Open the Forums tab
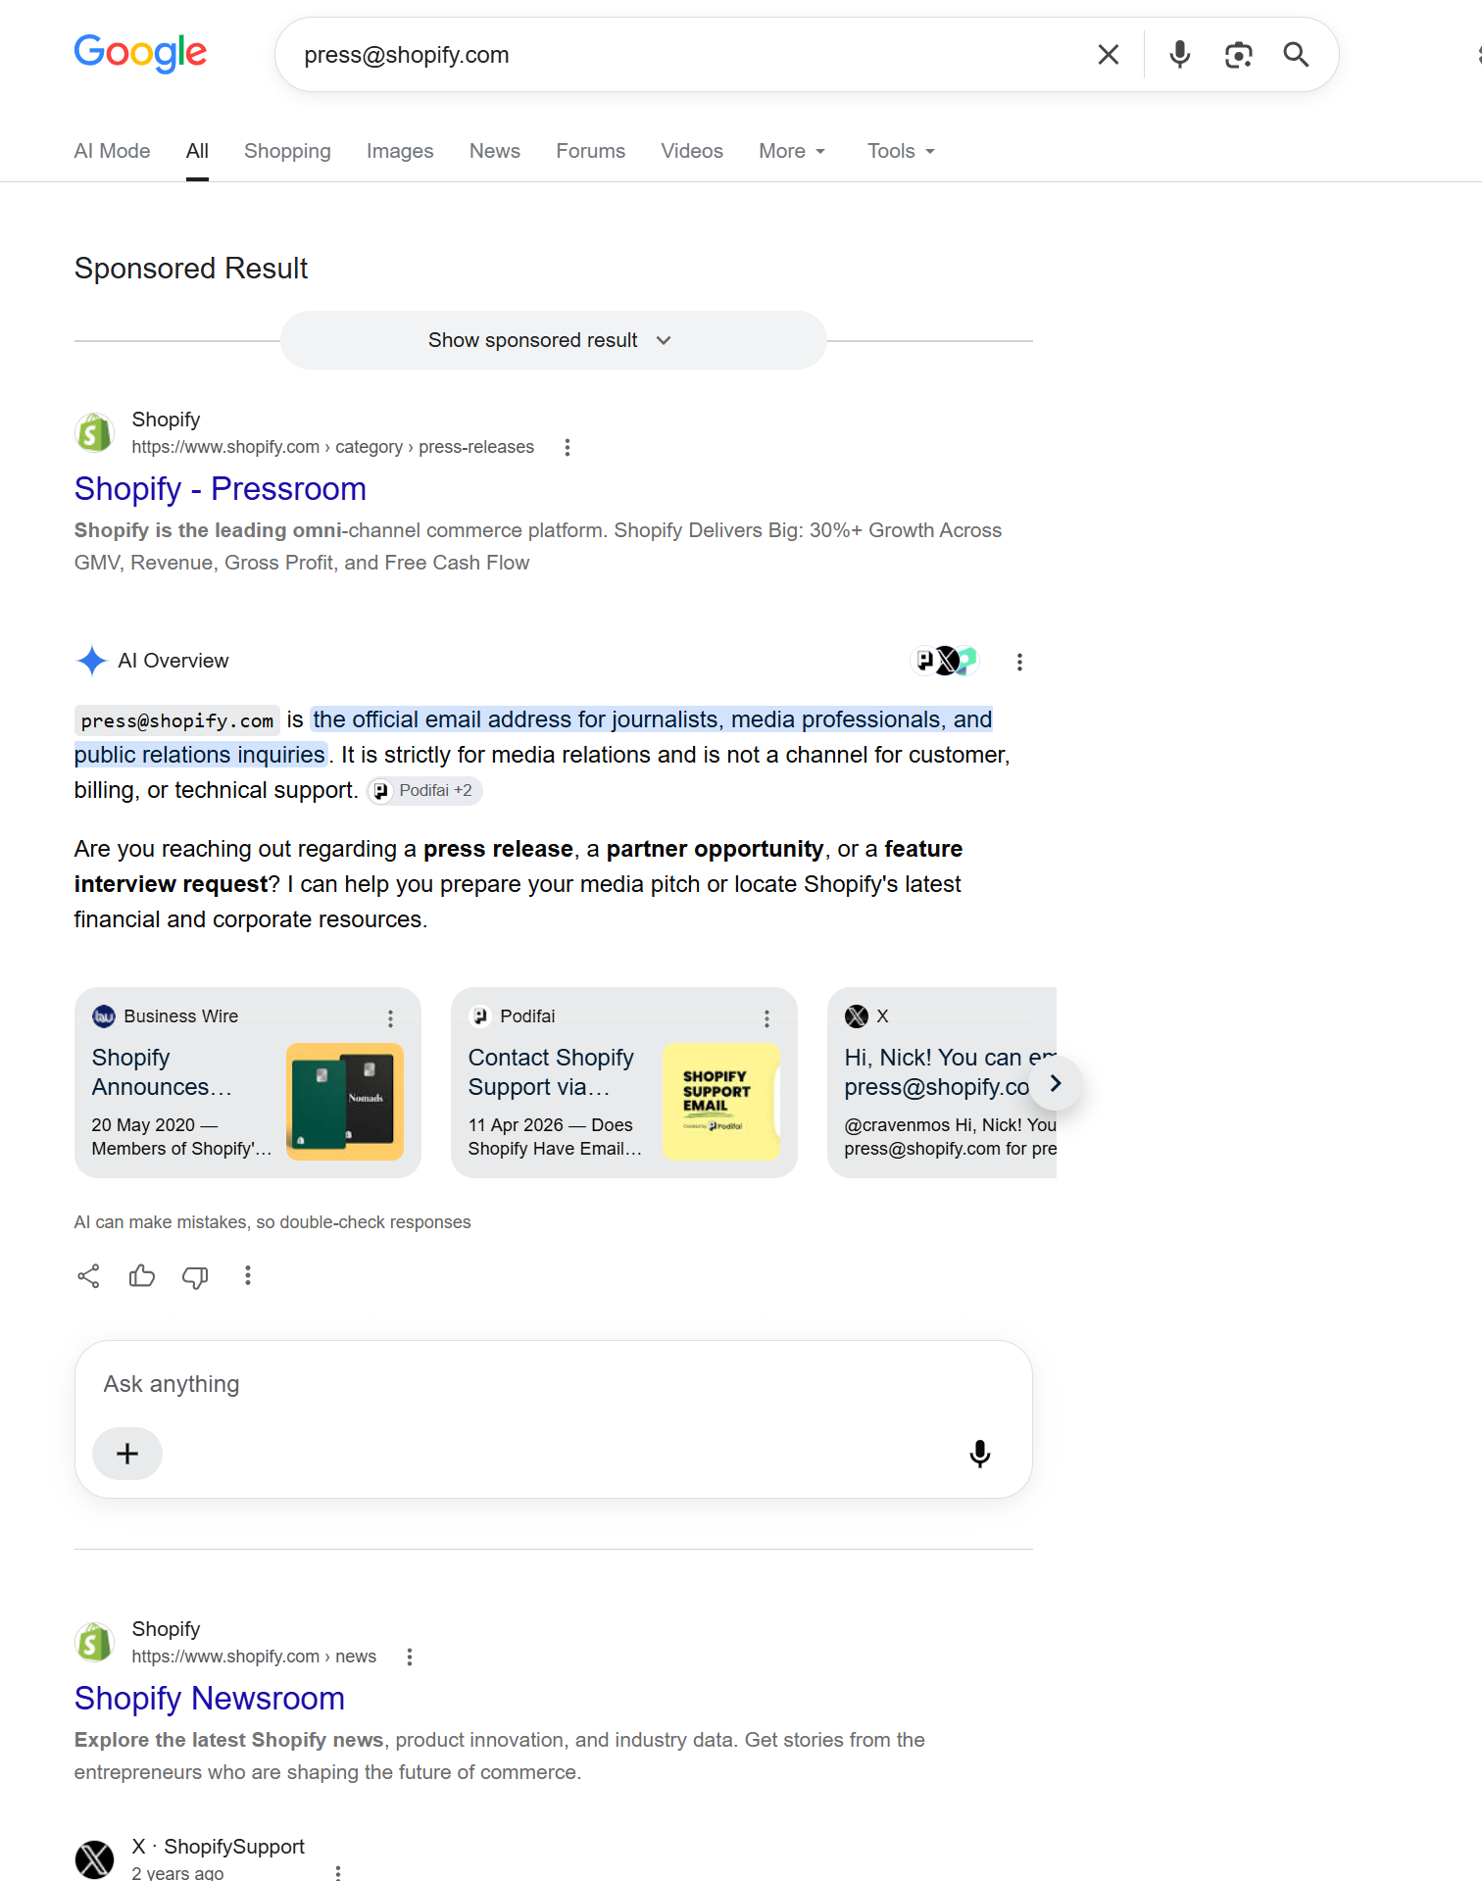Viewport: 1482px width, 1881px height. 590,151
